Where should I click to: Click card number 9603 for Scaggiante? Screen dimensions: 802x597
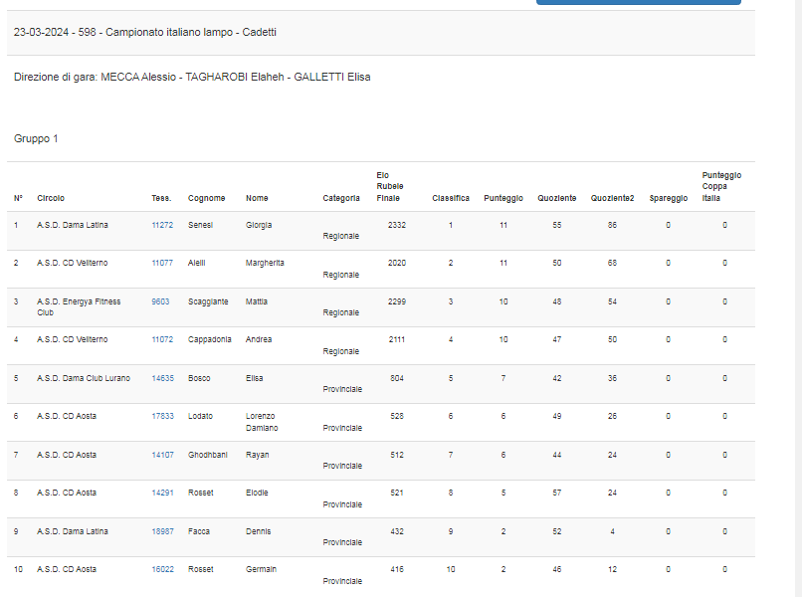tap(160, 301)
